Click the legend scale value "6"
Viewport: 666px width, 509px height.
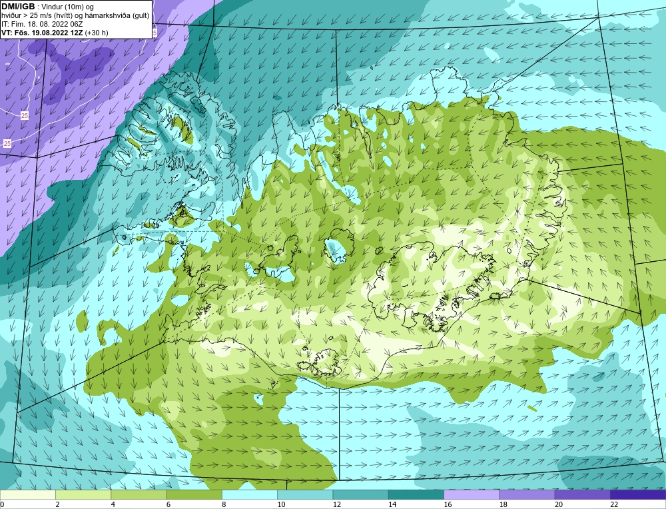point(168,504)
